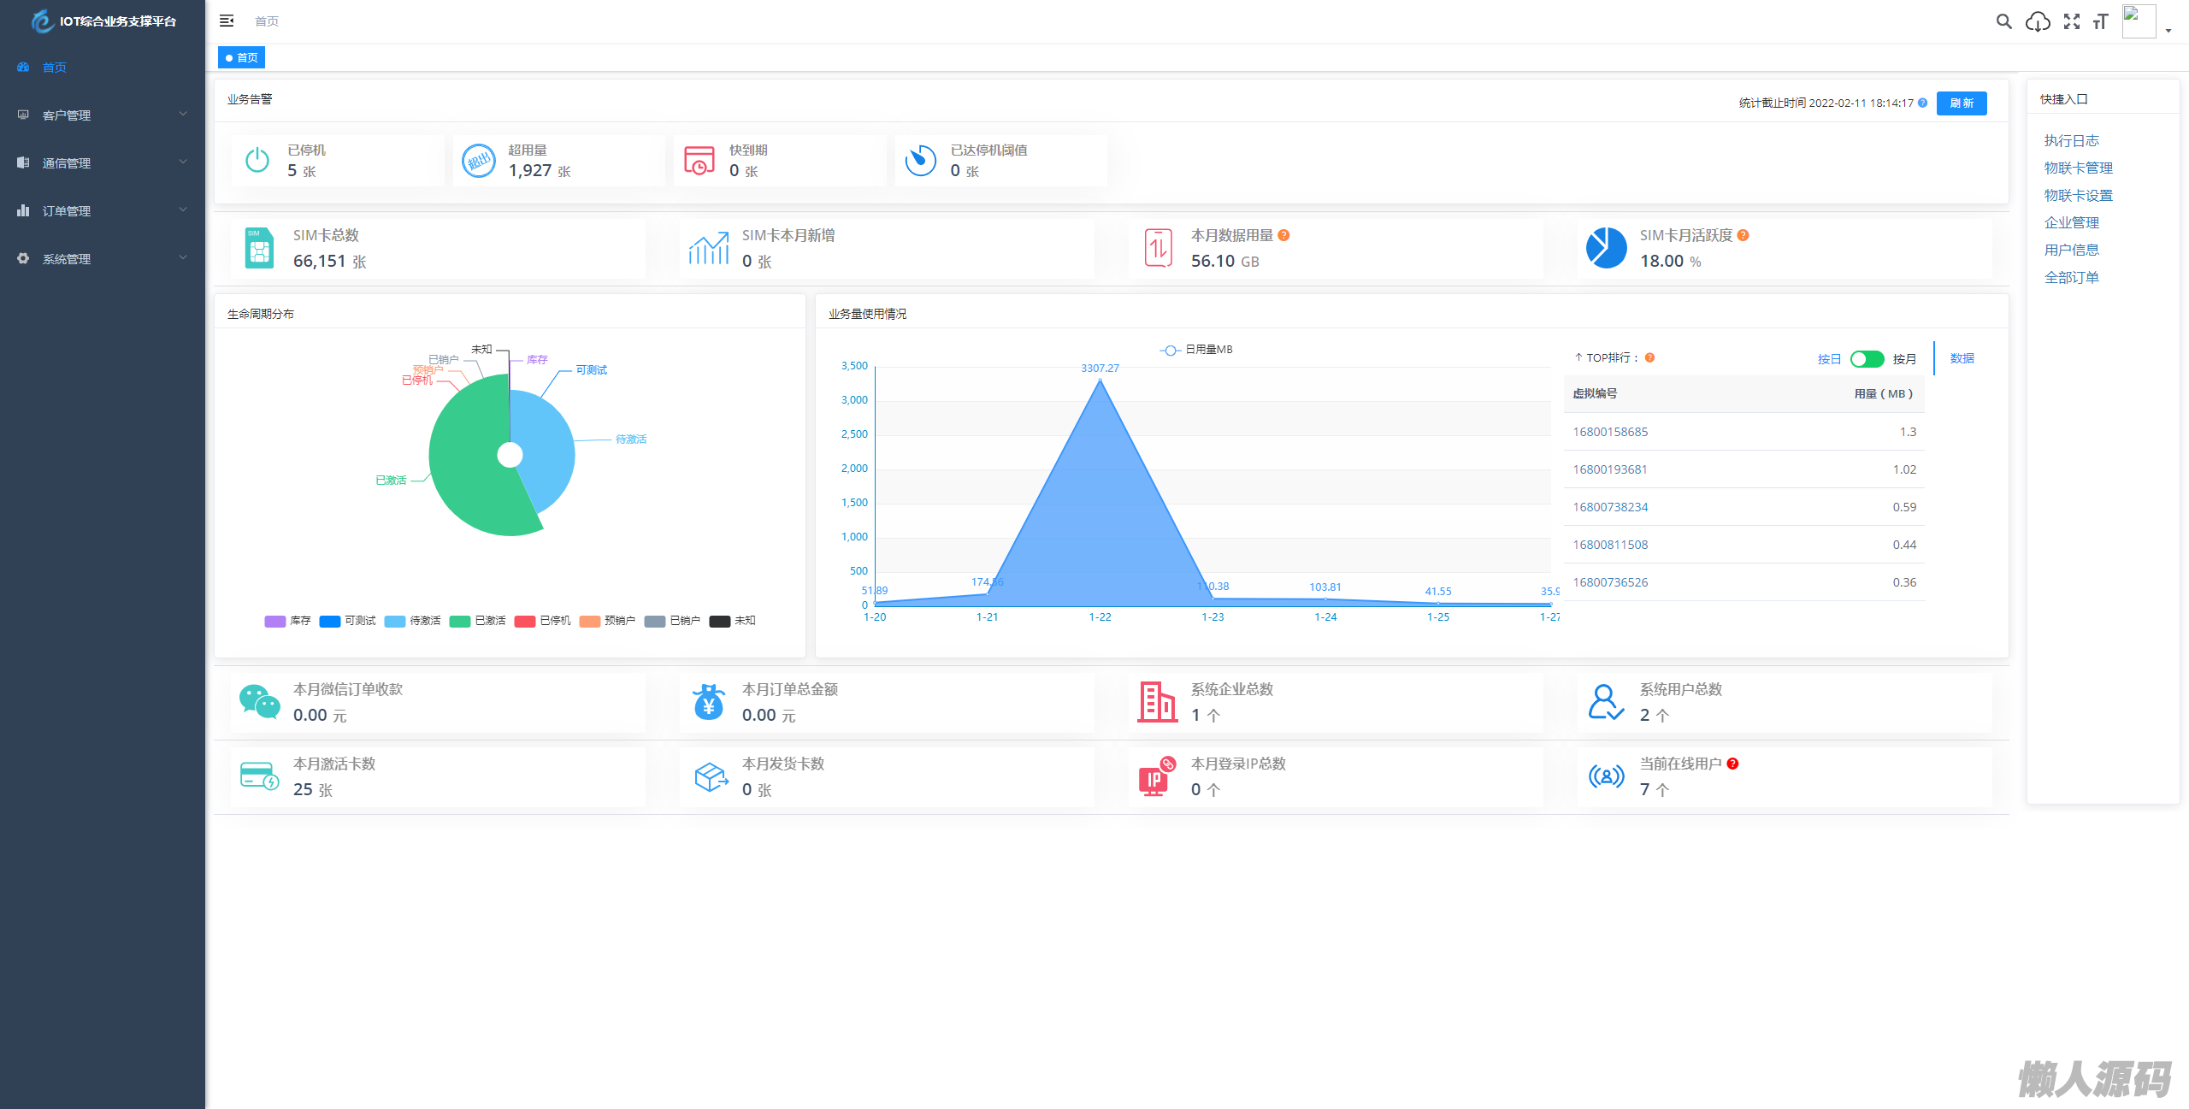Click virtual number 16800158685 in TOP ranking
The image size is (2189, 1109).
(1610, 432)
